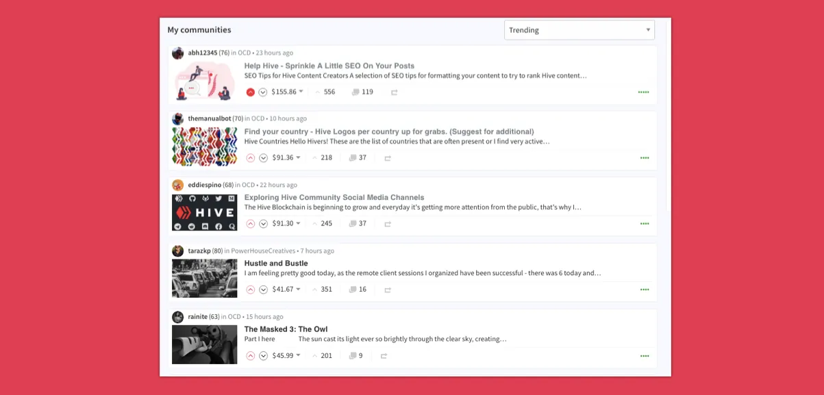The height and width of the screenshot is (395, 824).
Task: Open green dots menu on eddiespino's post
Action: pyautogui.click(x=645, y=223)
